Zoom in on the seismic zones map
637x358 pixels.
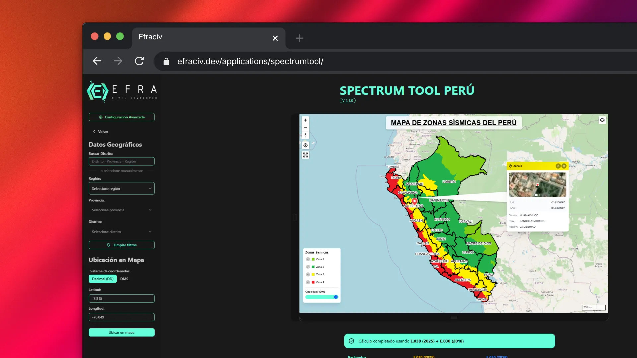click(x=305, y=120)
